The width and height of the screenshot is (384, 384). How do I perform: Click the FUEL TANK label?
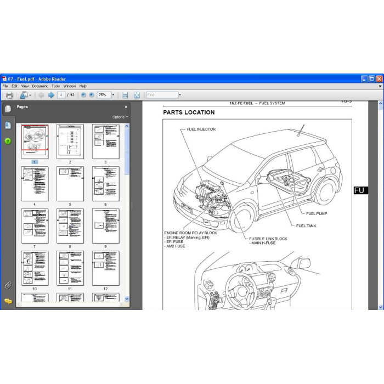(306, 226)
